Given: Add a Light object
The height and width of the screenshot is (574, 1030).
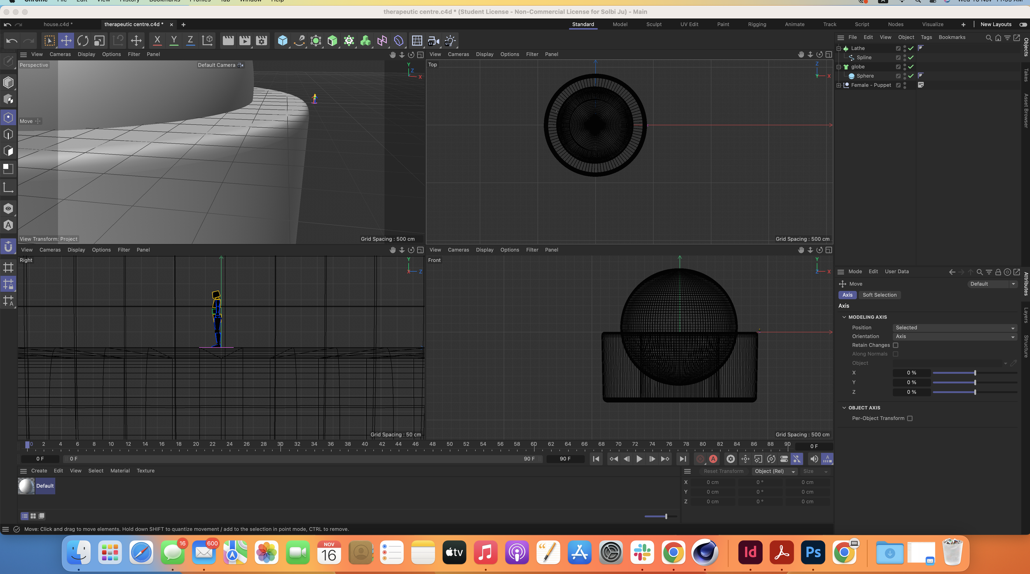Looking at the screenshot, I should (x=450, y=41).
